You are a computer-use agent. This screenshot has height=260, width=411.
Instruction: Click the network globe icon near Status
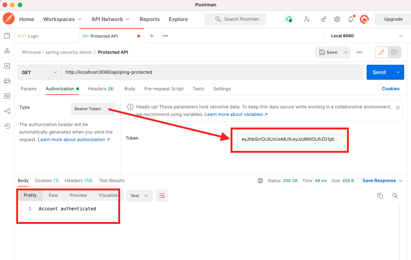coord(260,181)
